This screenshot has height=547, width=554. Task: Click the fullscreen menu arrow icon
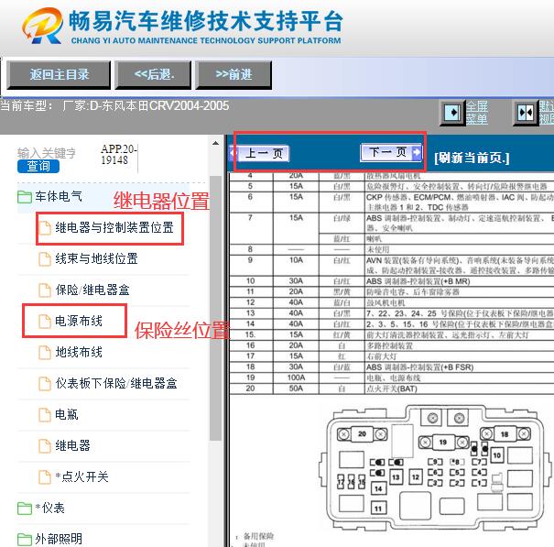(x=451, y=113)
